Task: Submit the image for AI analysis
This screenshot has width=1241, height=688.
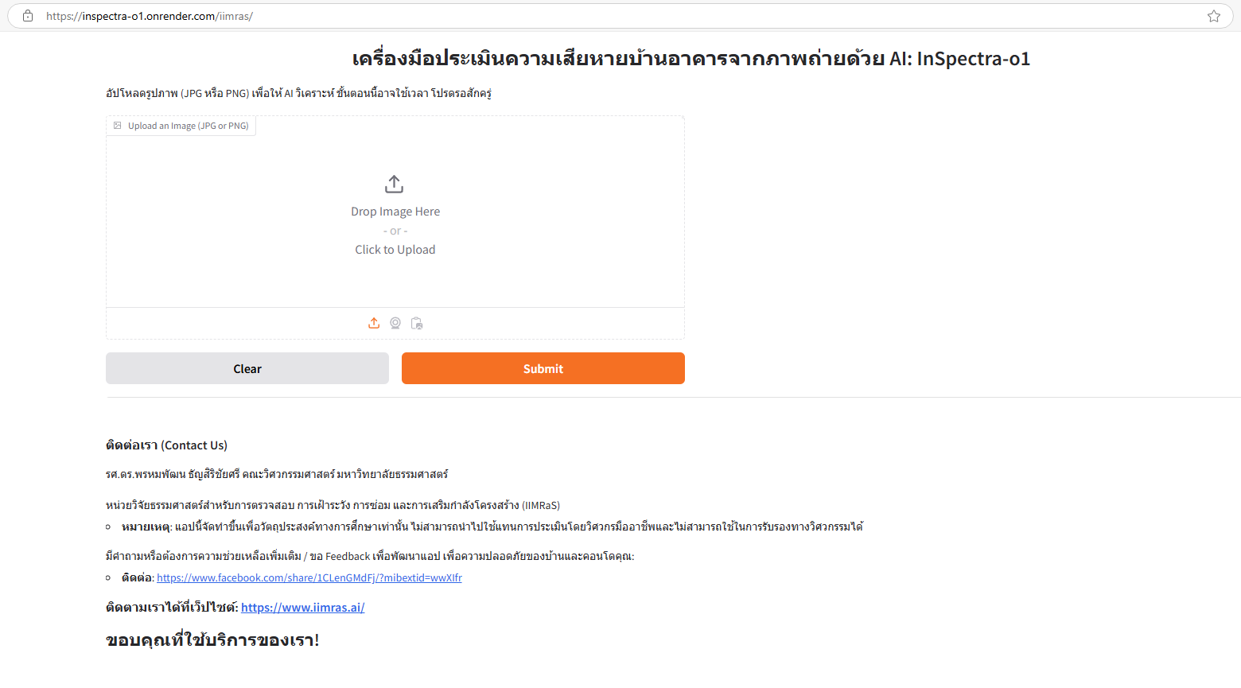Action: pyautogui.click(x=543, y=368)
